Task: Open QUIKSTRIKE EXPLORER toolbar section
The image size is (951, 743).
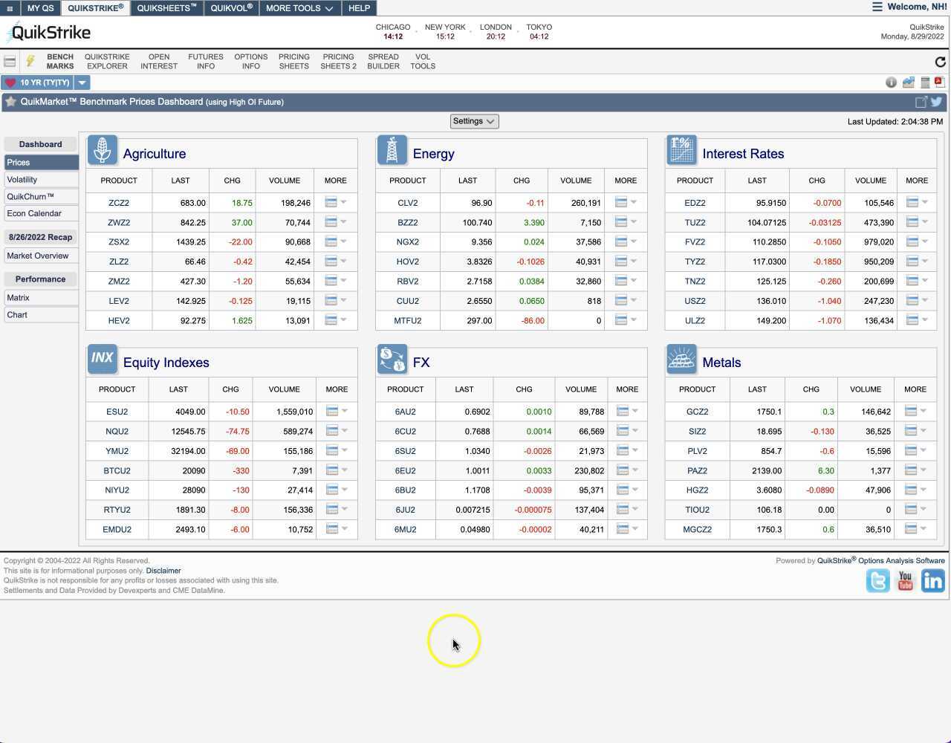Action: tap(107, 62)
